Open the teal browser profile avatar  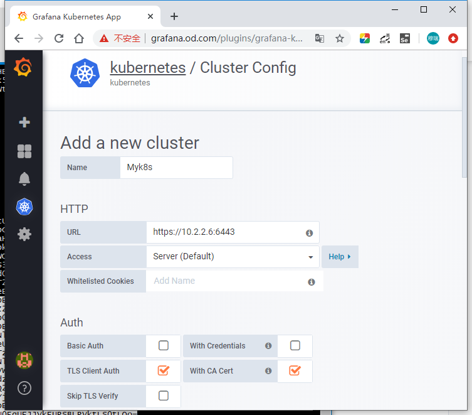433,38
